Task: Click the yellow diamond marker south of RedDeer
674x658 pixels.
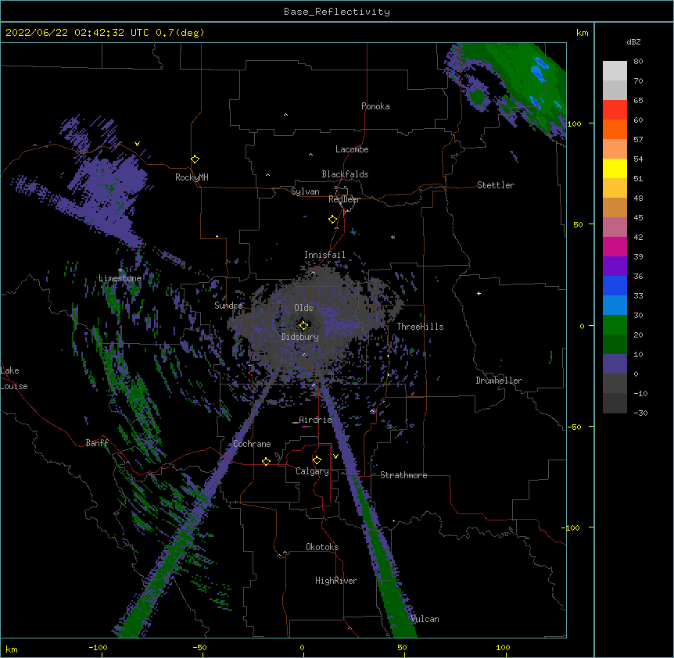Action: pyautogui.click(x=332, y=220)
